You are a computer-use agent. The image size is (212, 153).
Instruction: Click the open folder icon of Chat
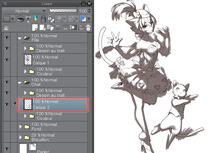[27, 82]
